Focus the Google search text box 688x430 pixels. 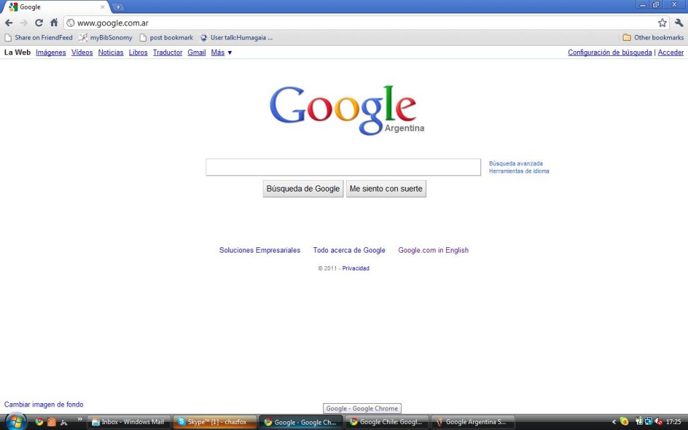(x=343, y=167)
